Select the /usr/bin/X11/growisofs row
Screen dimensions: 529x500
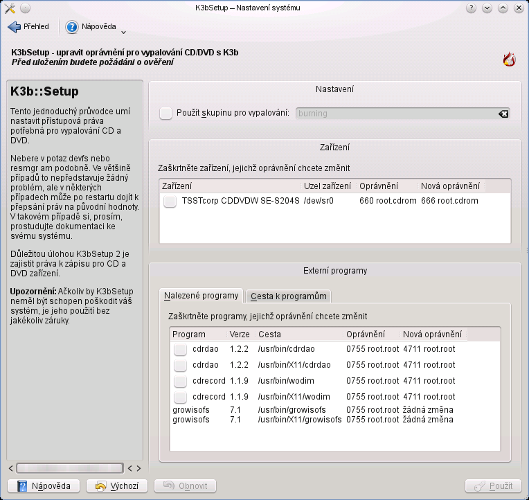335,420
